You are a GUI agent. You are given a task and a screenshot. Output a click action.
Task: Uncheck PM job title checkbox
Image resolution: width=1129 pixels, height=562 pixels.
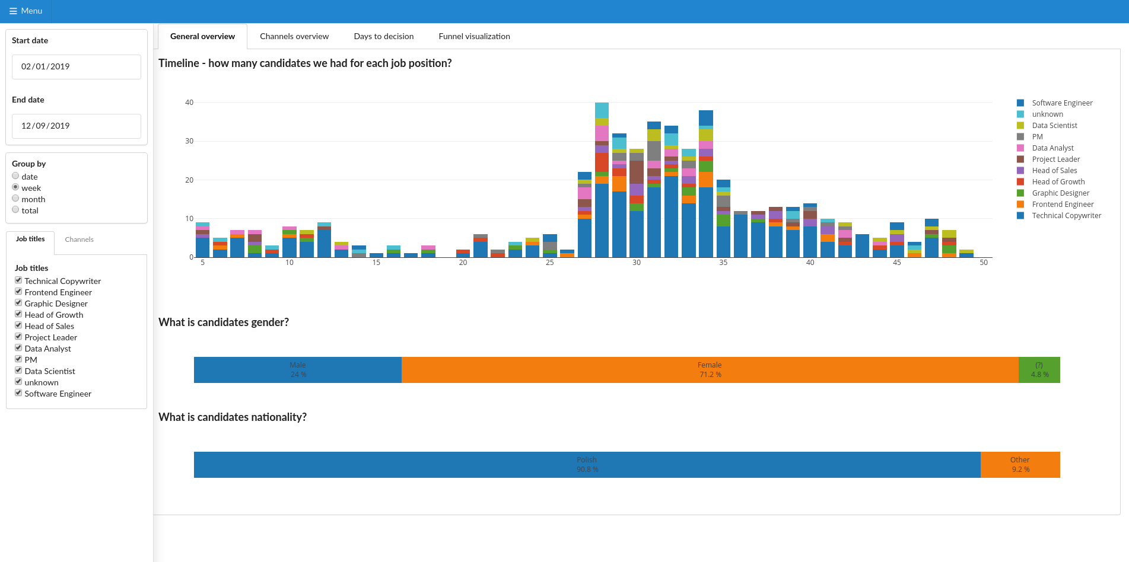[18, 359]
